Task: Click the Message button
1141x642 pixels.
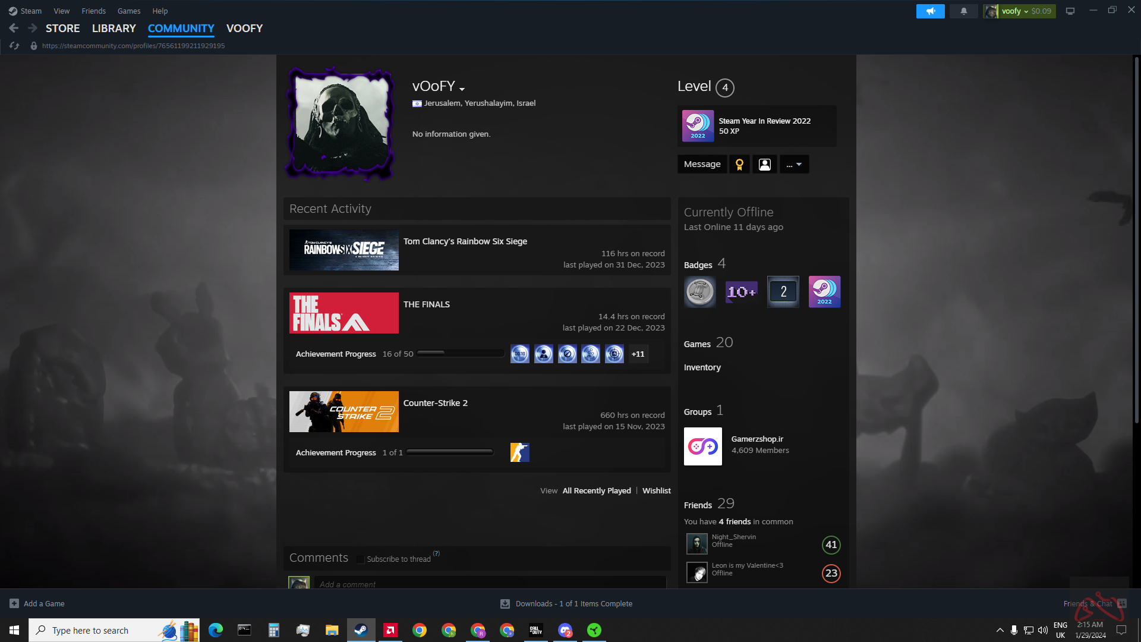Action: tap(702, 164)
